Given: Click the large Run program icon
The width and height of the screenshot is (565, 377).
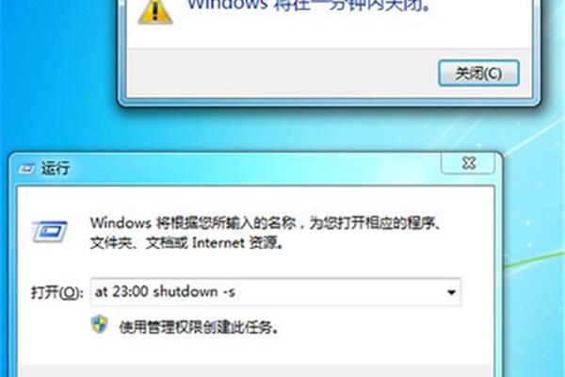Looking at the screenshot, I should coord(49,231).
